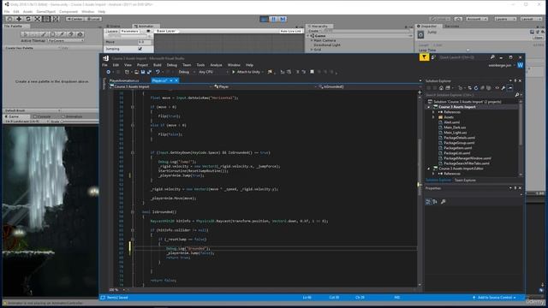The width and height of the screenshot is (548, 308).
Task: Select Tile Palette box fill tool
Action: click(53, 34)
